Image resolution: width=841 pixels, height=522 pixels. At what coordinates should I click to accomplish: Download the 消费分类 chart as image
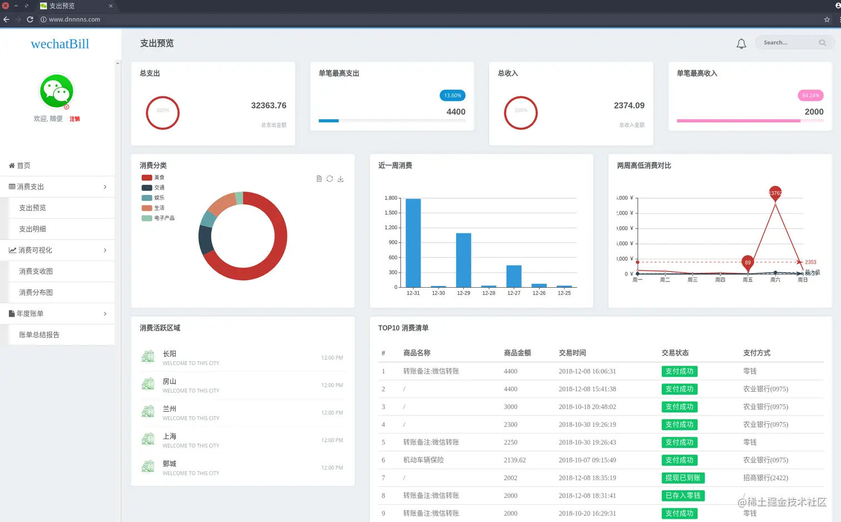[340, 179]
